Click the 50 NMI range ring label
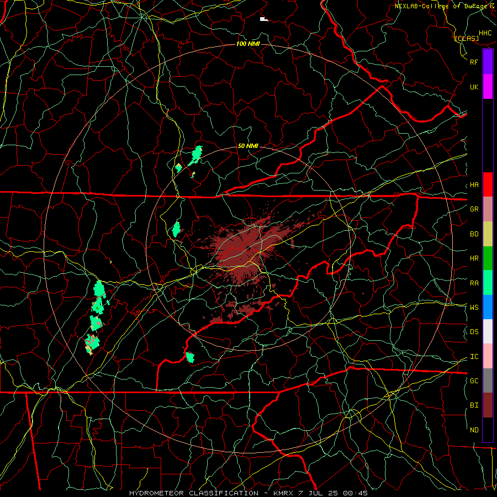 [248, 146]
